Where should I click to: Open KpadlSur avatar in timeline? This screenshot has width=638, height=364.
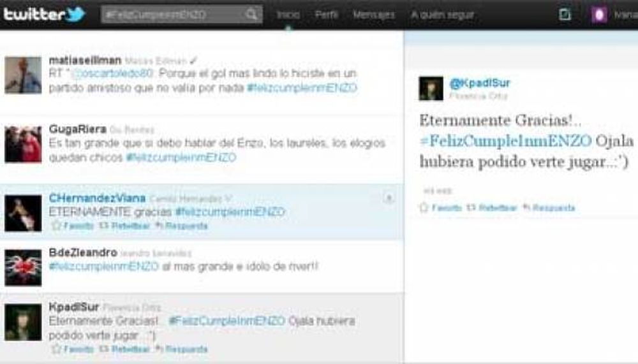[23, 322]
